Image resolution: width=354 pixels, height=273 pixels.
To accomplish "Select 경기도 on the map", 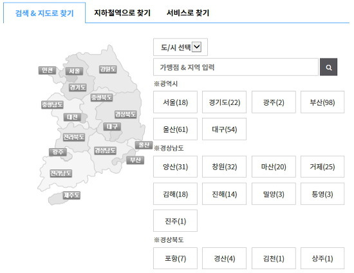I will tap(78, 88).
